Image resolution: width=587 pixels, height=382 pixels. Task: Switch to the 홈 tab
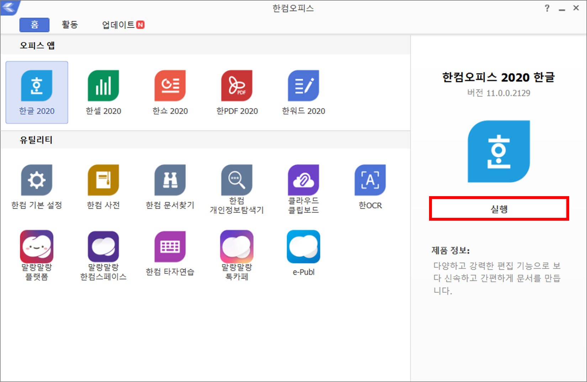[35, 25]
